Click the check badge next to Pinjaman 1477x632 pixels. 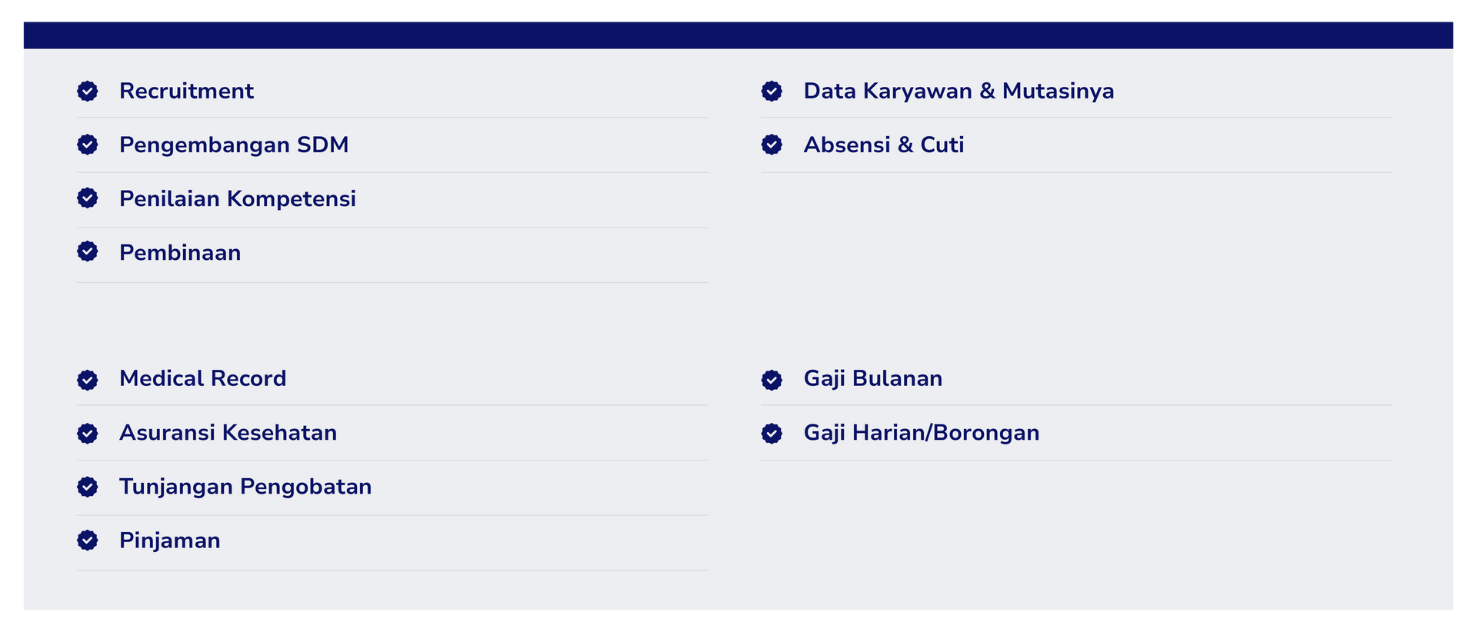click(88, 541)
